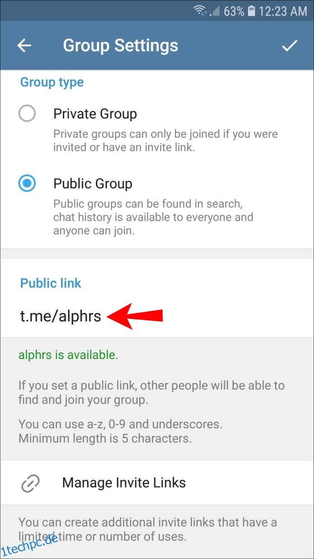Viewport: 314px width, 559px height.
Task: Tap the Group type section header
Action: [x=52, y=82]
